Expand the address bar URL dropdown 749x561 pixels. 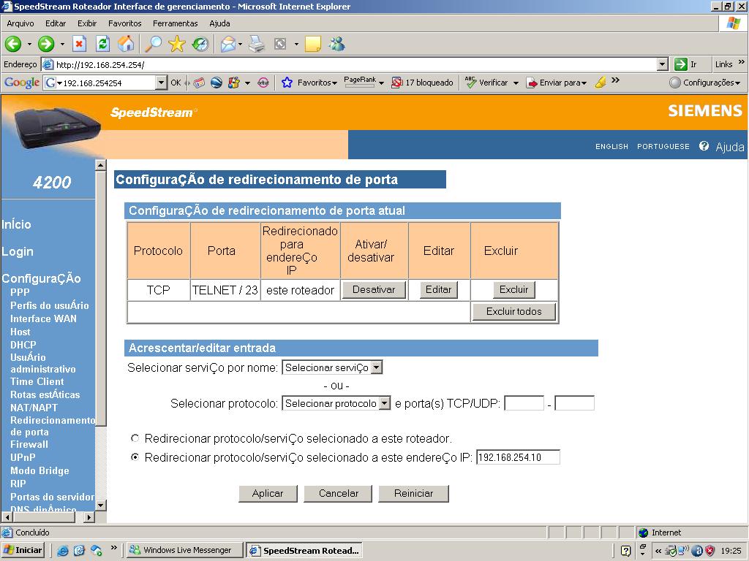(663, 64)
